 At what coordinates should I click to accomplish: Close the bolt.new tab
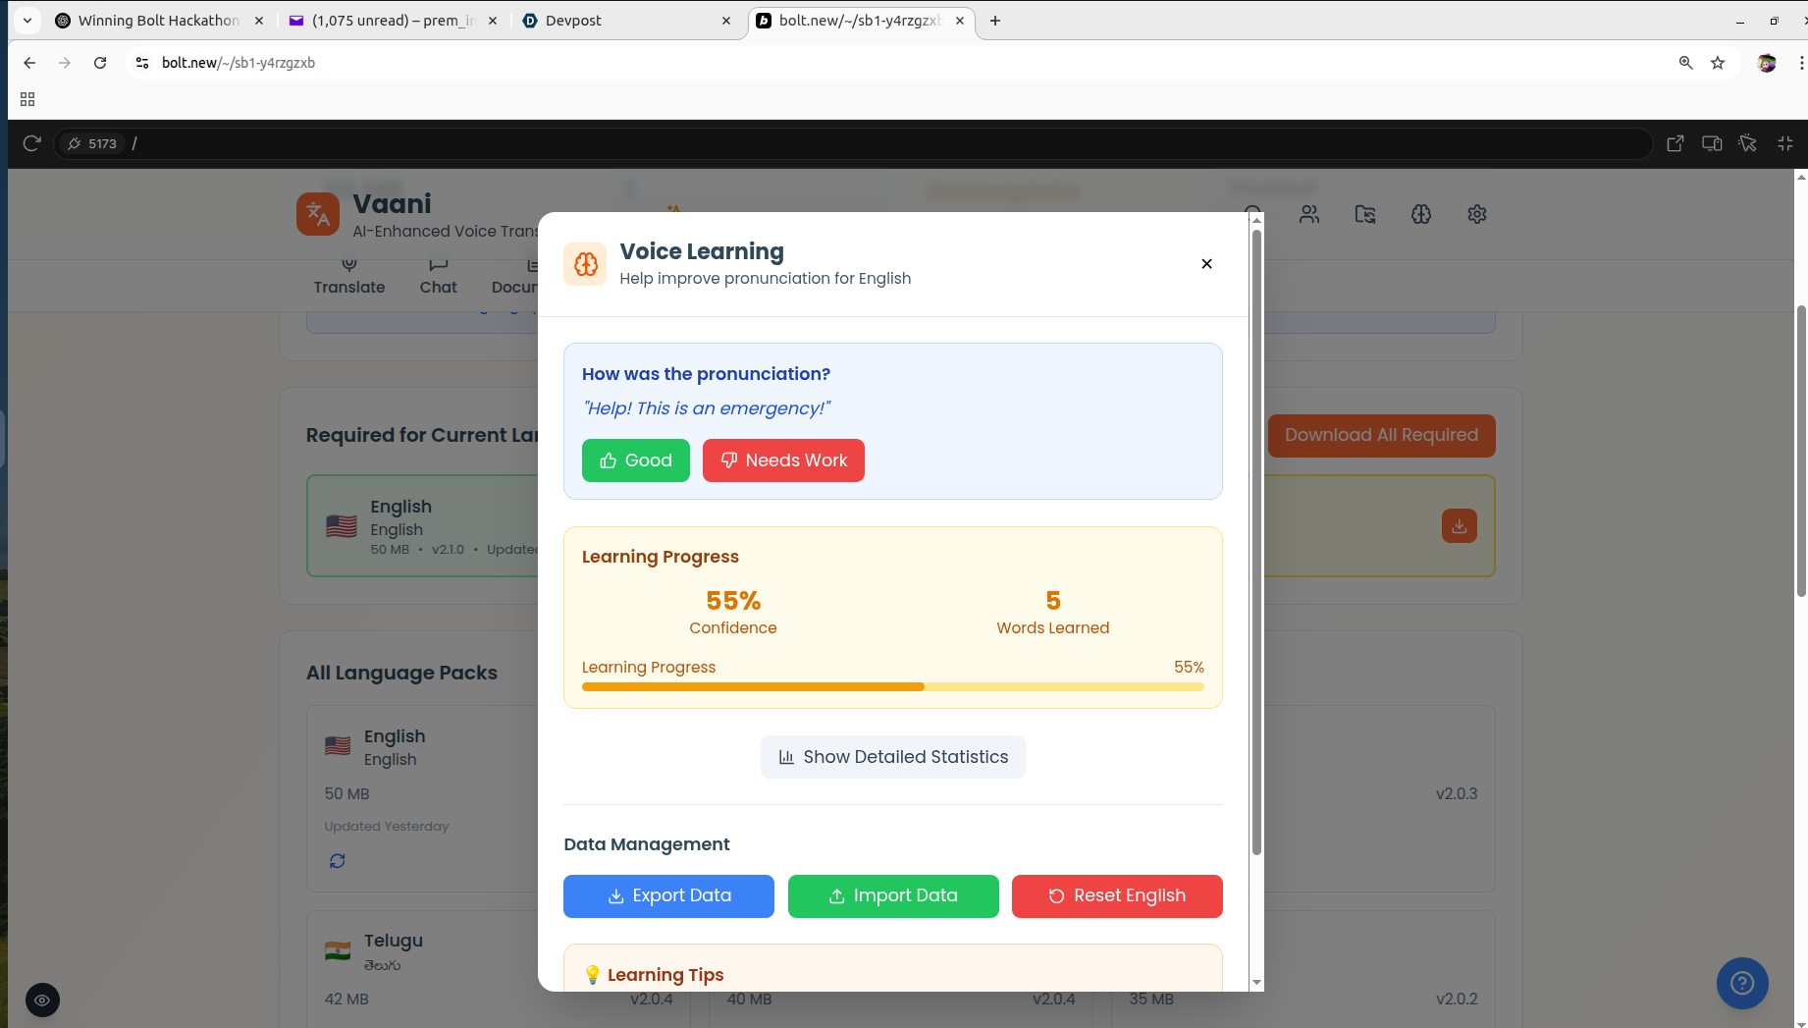[960, 21]
